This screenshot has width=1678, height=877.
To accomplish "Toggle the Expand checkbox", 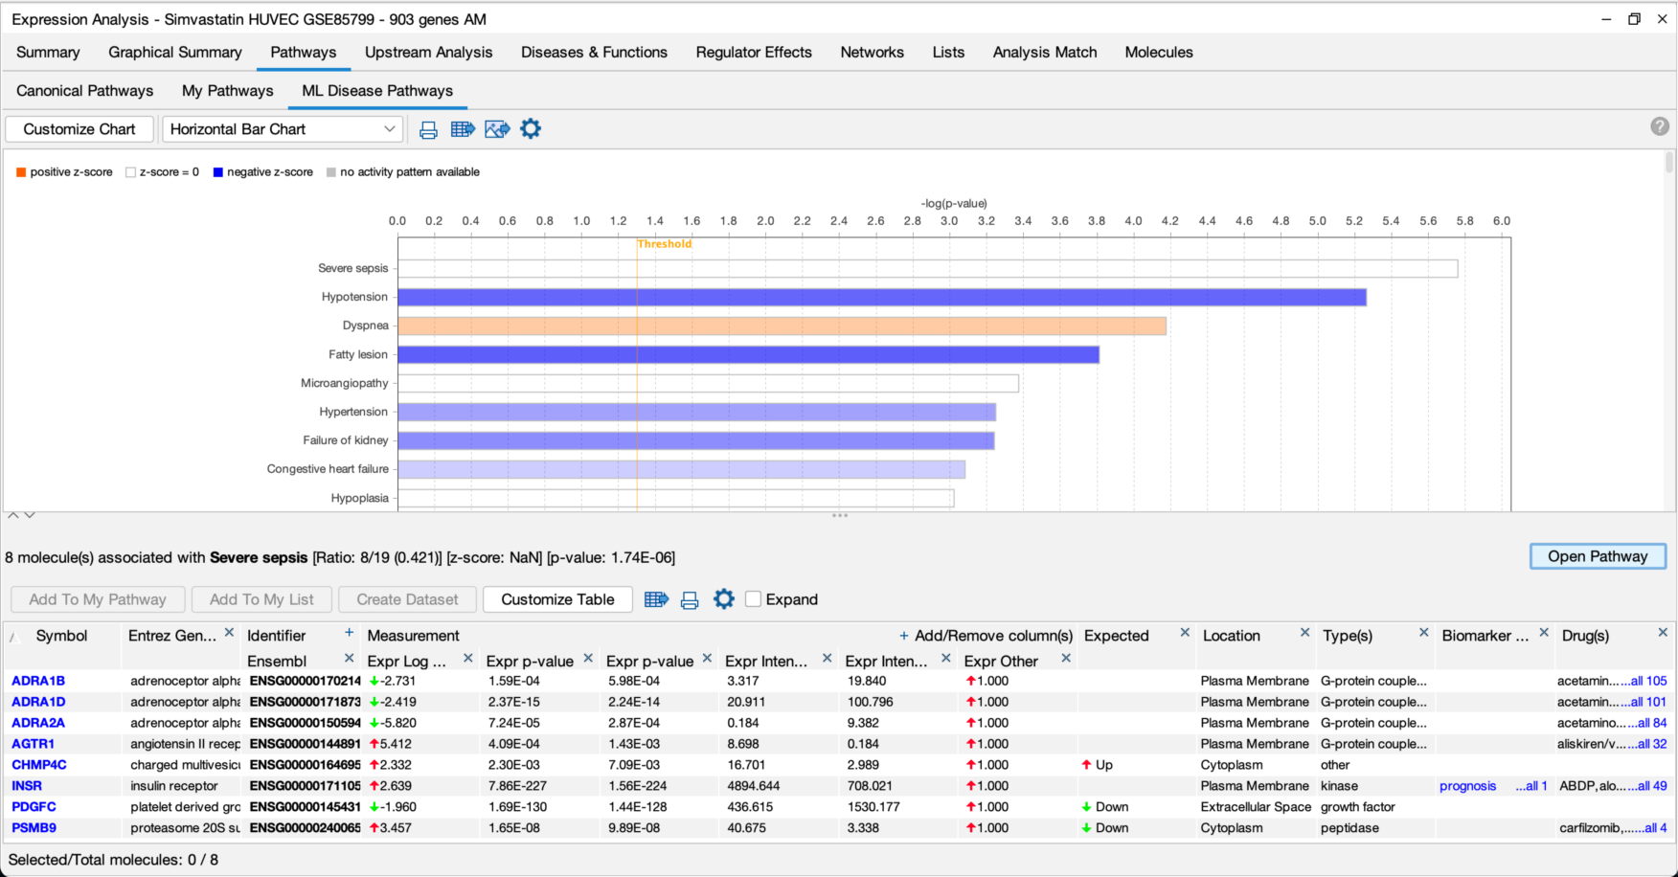I will click(x=754, y=599).
